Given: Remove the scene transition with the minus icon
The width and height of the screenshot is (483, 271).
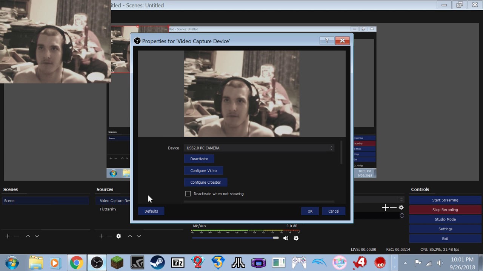Looking at the screenshot, I should [393, 207].
